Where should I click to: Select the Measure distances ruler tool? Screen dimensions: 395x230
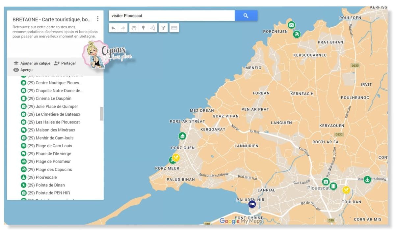[174, 28]
